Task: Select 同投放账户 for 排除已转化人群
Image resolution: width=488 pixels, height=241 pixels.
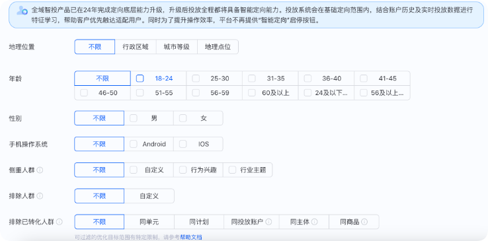Action: click(x=251, y=222)
